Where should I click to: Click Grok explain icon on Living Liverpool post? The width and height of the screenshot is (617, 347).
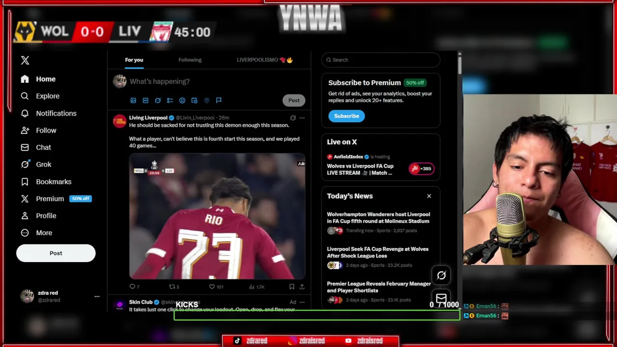293,118
